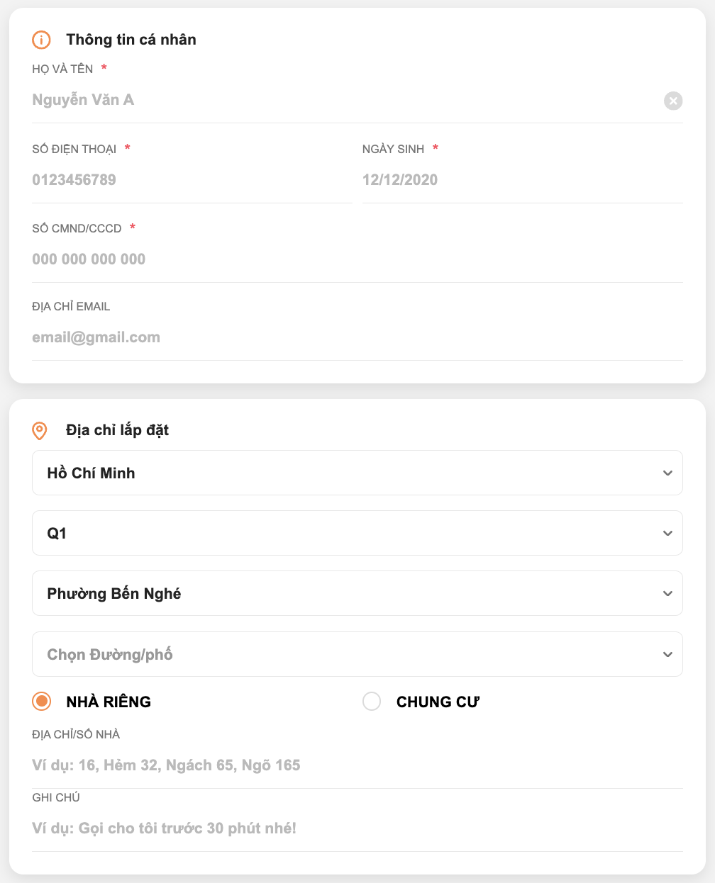Click the Địa chỉ lắp đặt section heading

118,430
